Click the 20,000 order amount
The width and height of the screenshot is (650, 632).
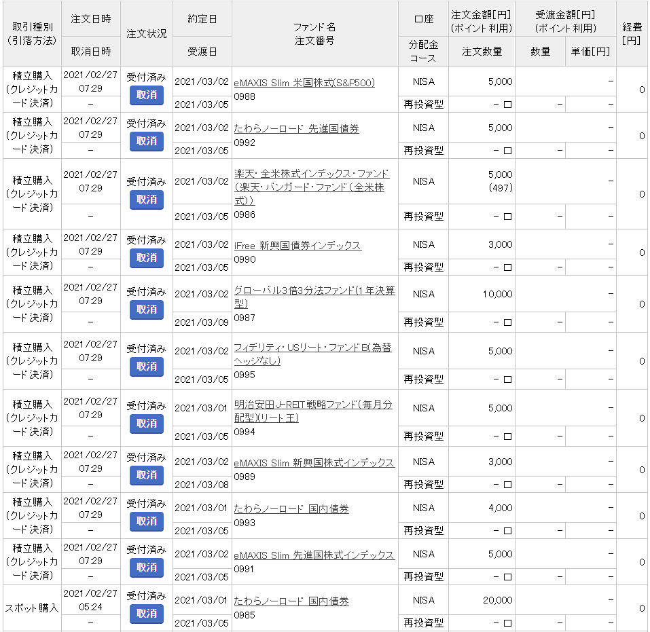(x=497, y=600)
